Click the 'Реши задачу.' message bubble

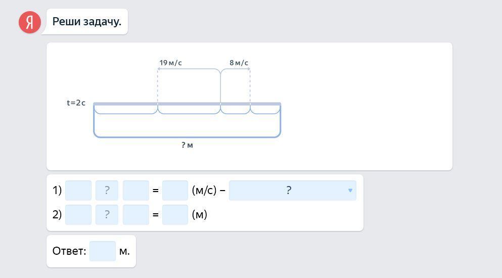87,22
